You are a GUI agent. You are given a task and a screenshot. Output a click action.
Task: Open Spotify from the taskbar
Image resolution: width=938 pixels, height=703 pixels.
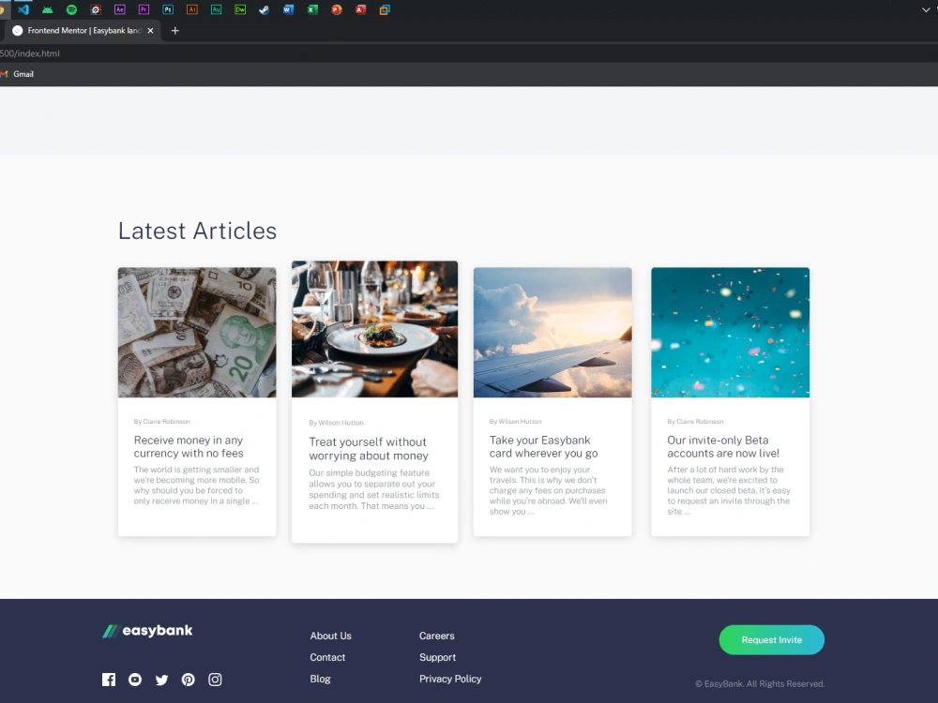pyautogui.click(x=70, y=9)
